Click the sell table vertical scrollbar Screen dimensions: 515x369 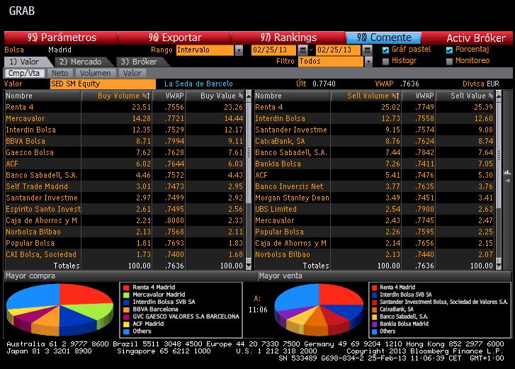(499, 181)
